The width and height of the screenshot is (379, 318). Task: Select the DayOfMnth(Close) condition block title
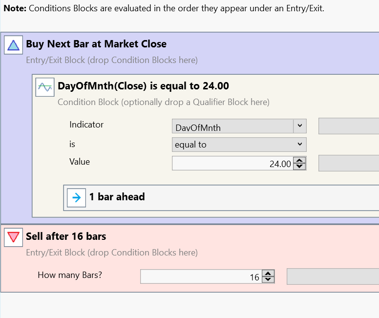143,86
